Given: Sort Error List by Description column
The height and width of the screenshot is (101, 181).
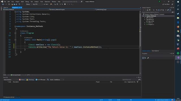Looking at the screenshot, I should [x=16, y=82].
